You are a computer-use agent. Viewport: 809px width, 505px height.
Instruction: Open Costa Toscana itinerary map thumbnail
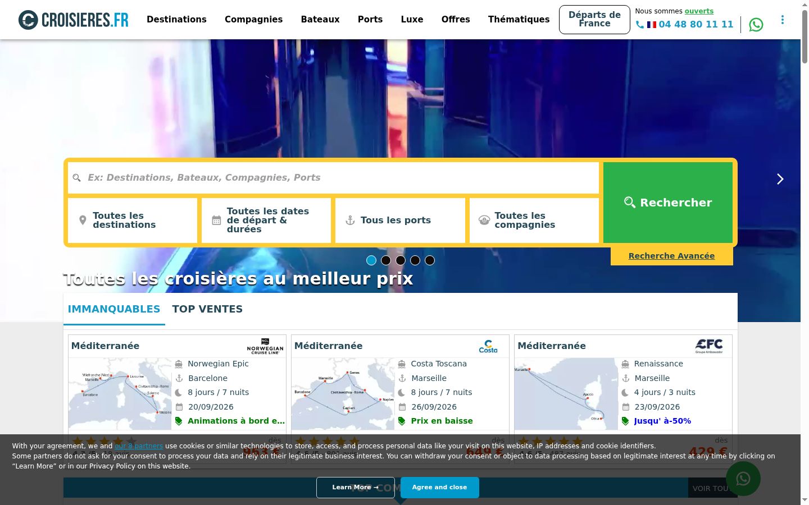(343, 394)
